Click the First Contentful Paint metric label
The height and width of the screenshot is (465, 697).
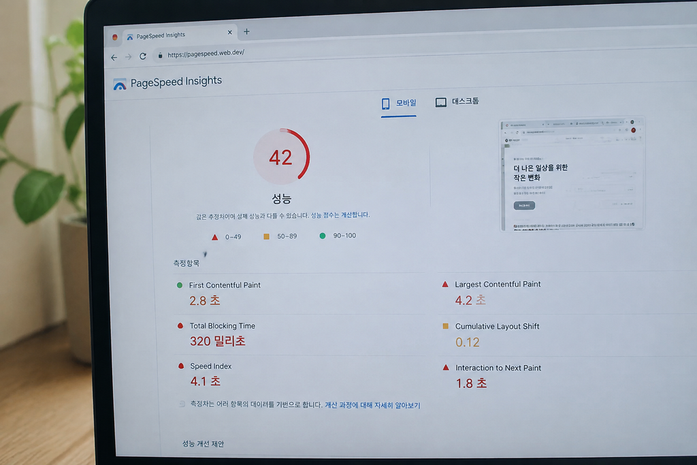pos(225,285)
